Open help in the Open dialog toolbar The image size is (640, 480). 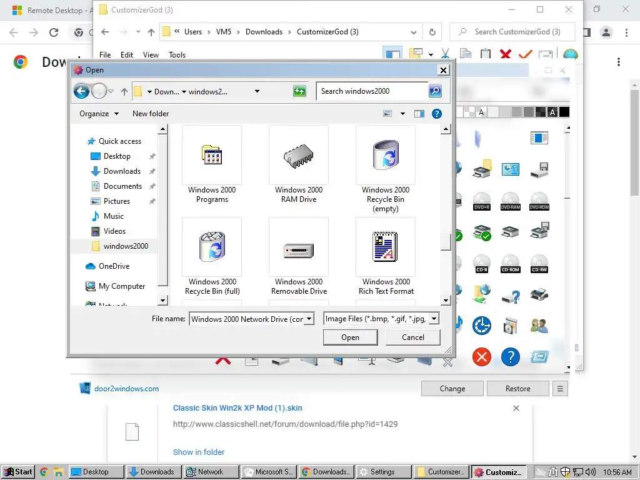click(x=437, y=114)
